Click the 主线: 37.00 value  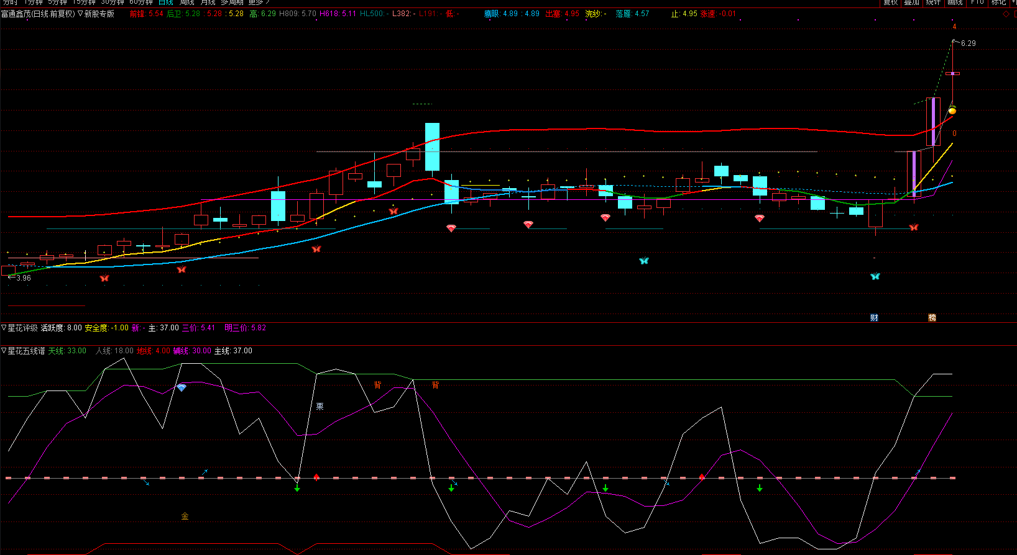(x=233, y=351)
